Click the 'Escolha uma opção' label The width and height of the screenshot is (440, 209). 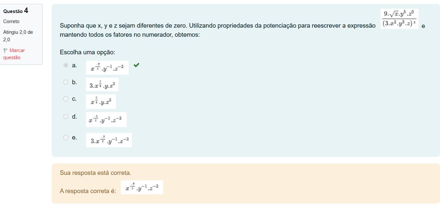88,52
